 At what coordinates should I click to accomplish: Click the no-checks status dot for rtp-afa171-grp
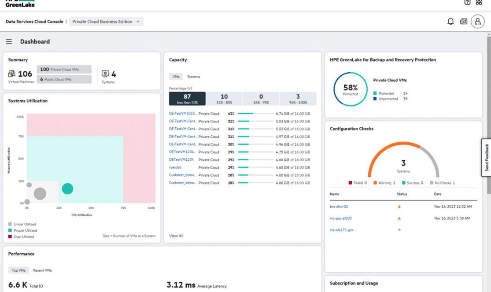399,229
